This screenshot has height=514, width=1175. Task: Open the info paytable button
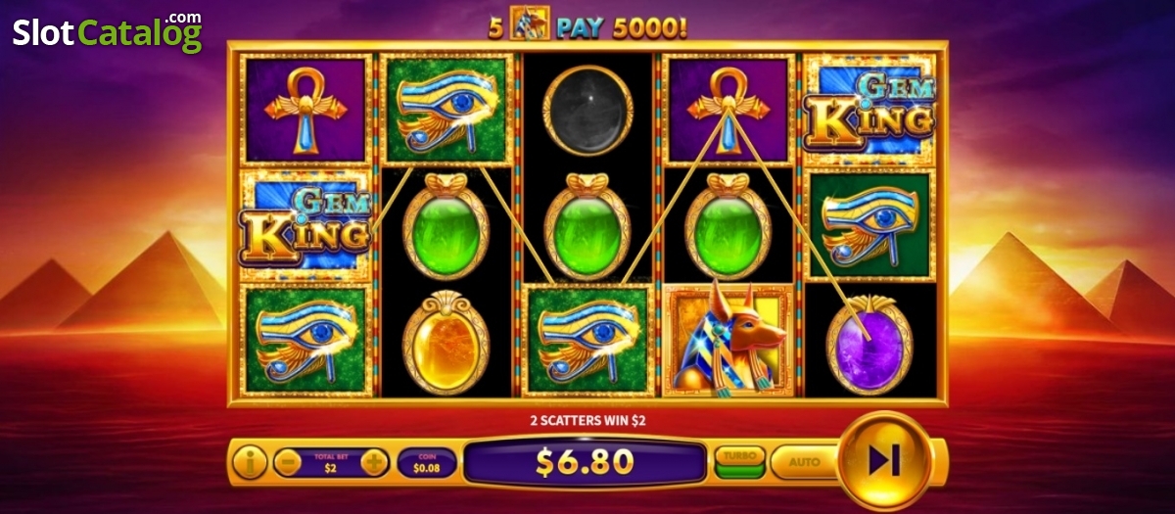point(249,461)
